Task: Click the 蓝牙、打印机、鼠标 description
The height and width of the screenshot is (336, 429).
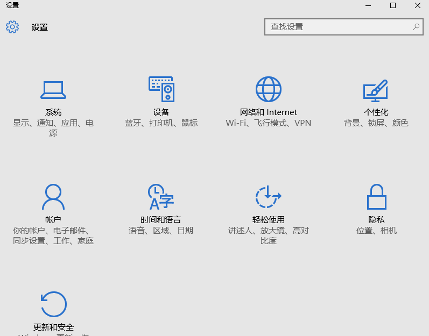Action: coord(161,123)
